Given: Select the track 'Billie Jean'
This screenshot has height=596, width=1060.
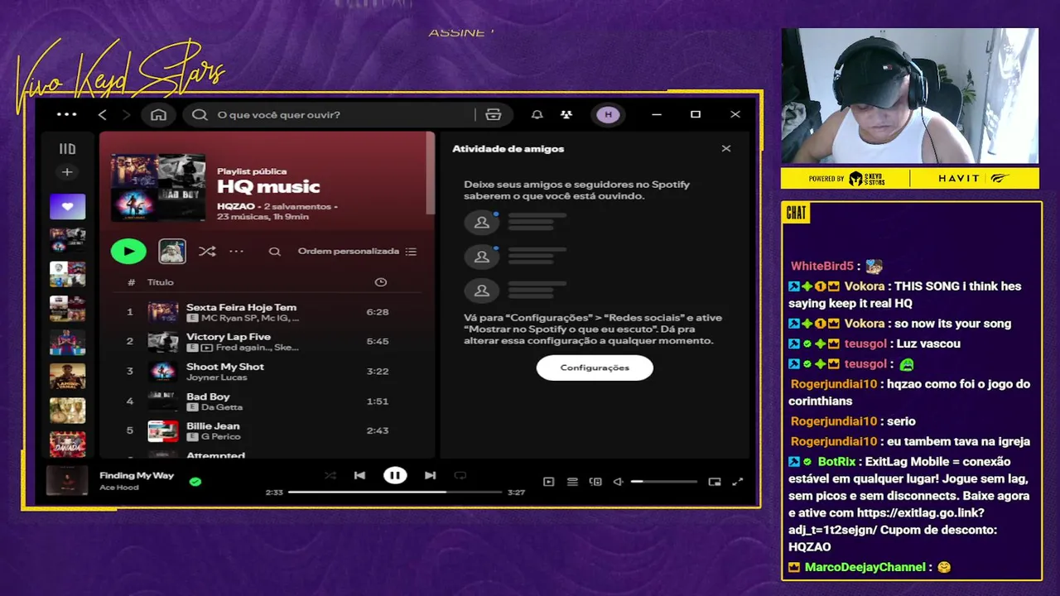Looking at the screenshot, I should click(267, 431).
